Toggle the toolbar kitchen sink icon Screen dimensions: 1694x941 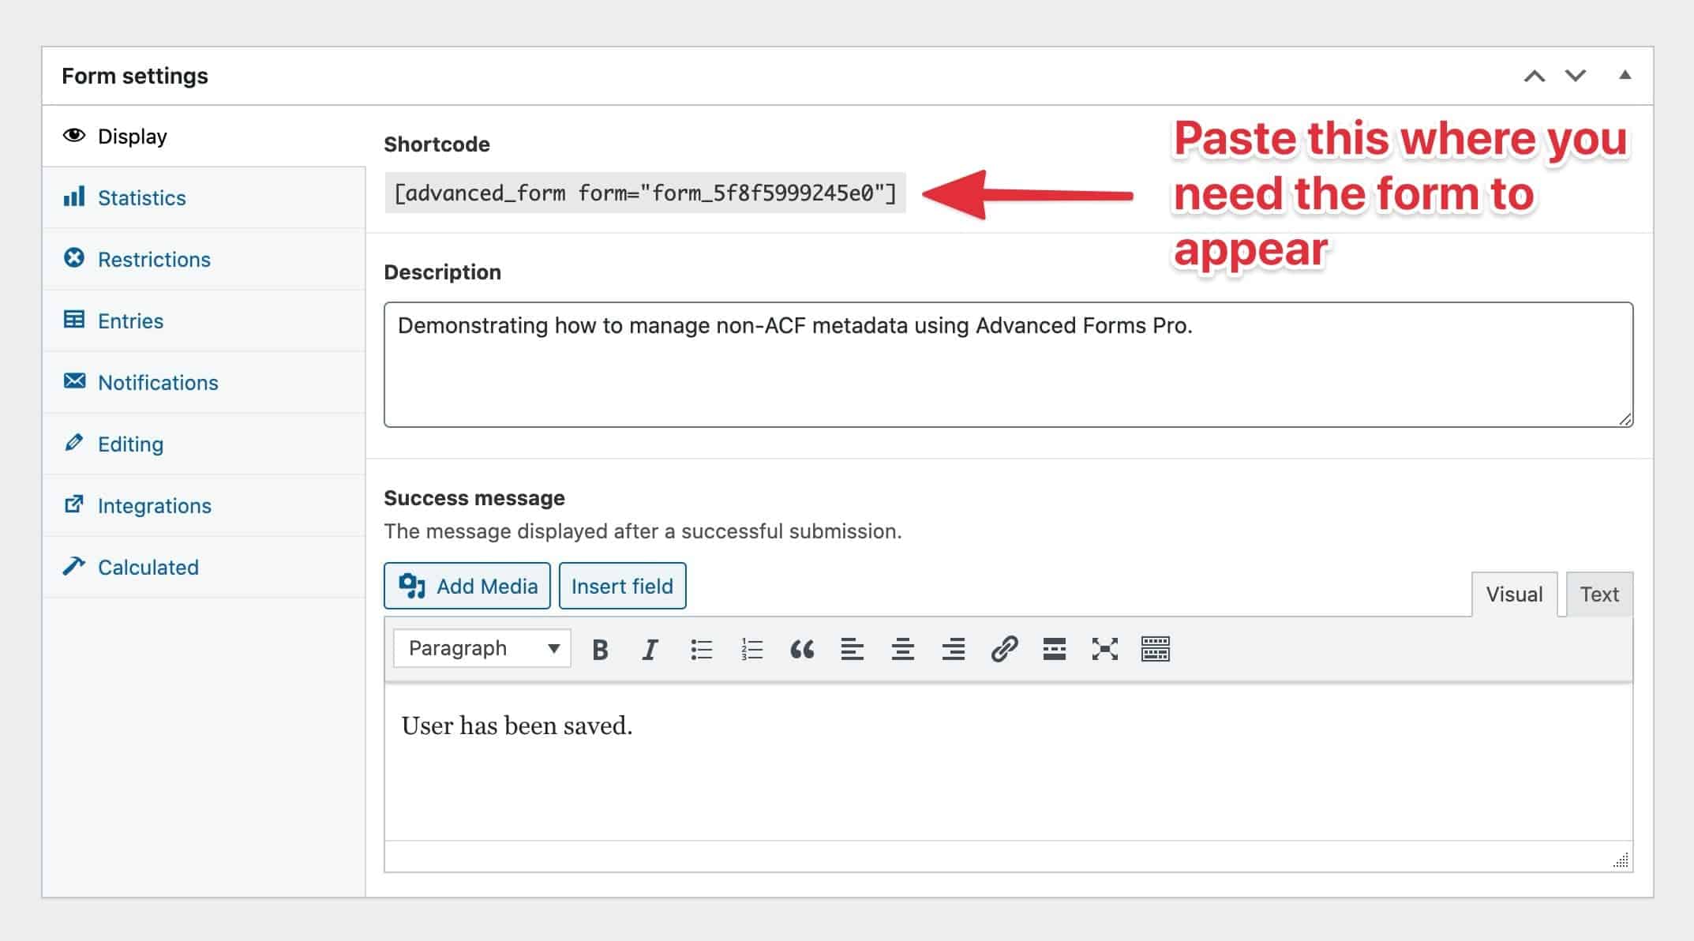point(1155,650)
